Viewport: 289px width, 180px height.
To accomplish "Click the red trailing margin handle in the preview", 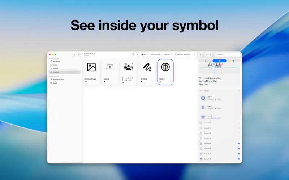I will 222,64.
